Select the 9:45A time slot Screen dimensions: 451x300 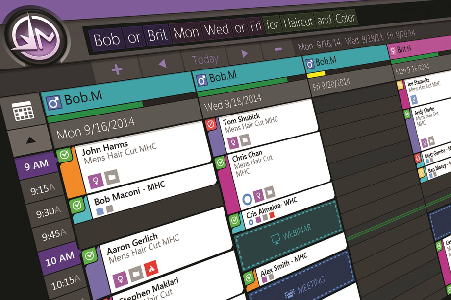54,235
